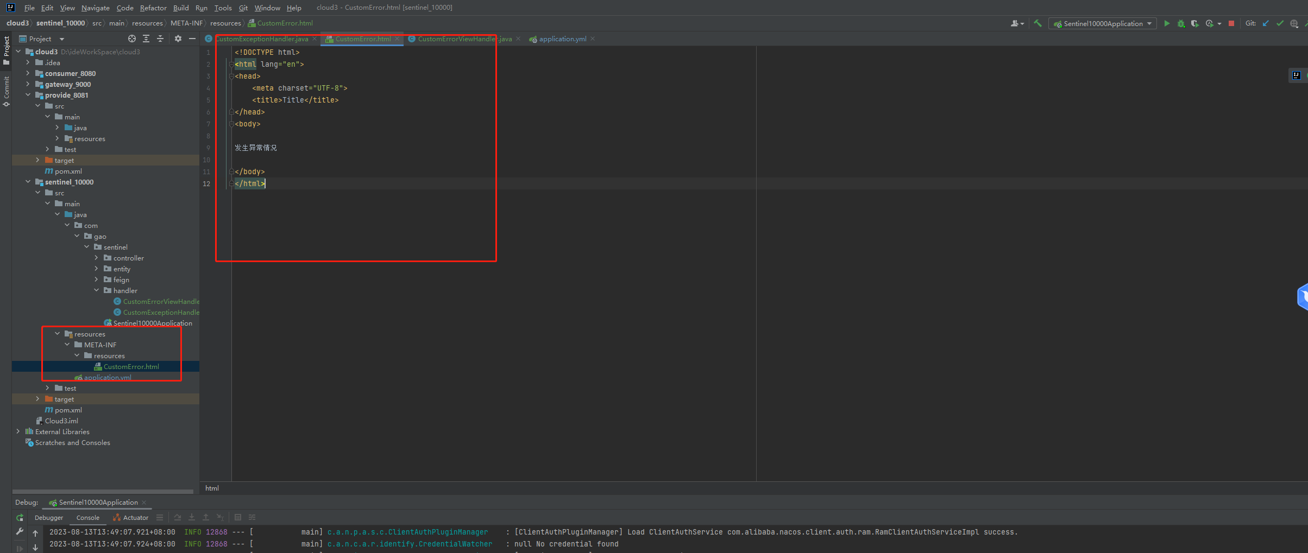1308x553 pixels.
Task: Open the run configuration dropdown Sentinel10000Application
Action: pos(1103,23)
